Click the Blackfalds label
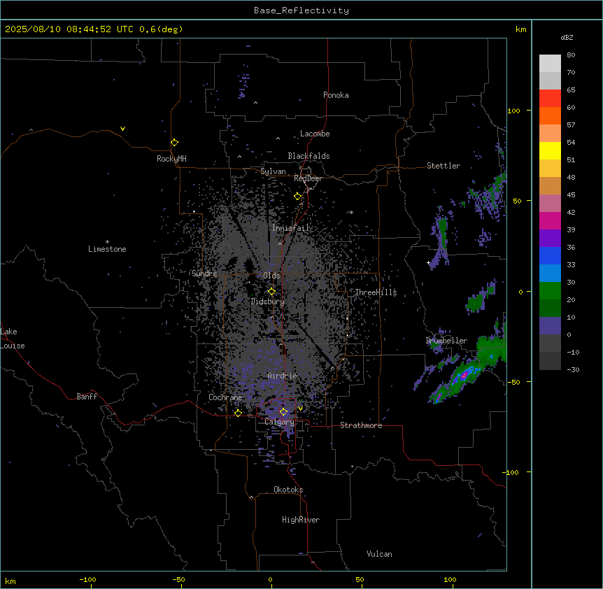 (308, 156)
